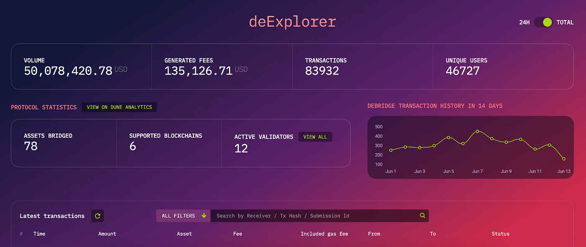
Task: Click the Included gas fee column header
Action: [324, 234]
